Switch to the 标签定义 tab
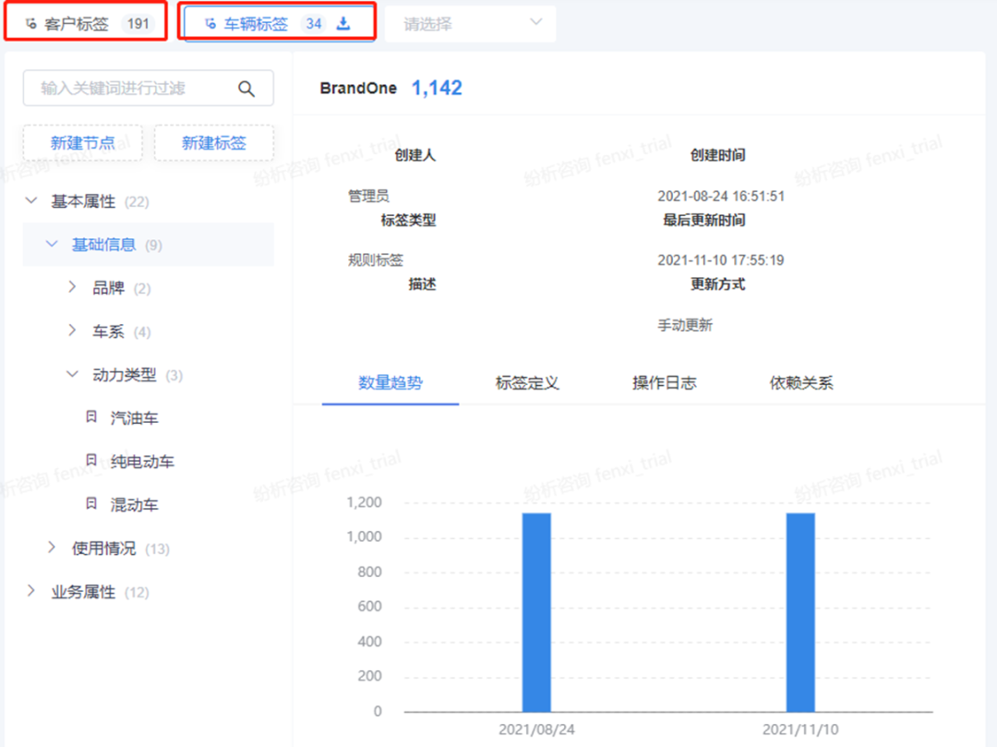This screenshot has width=997, height=747. (526, 382)
